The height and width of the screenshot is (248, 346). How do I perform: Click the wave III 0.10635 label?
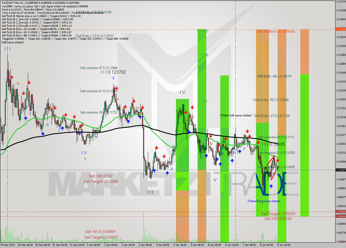(274, 144)
